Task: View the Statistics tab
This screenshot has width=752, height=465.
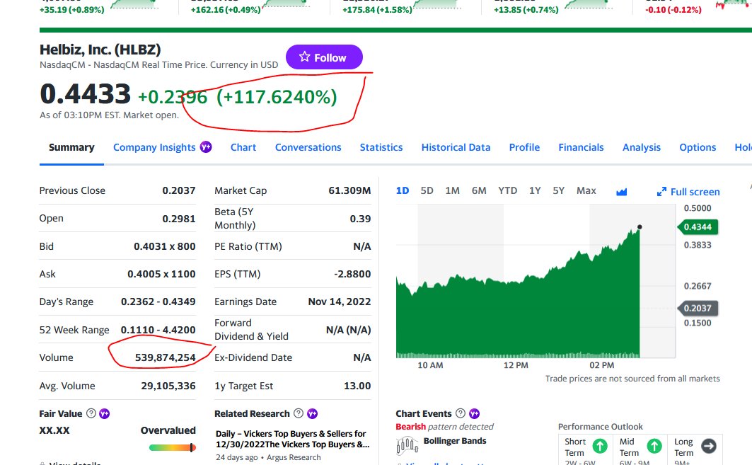Action: 381,147
